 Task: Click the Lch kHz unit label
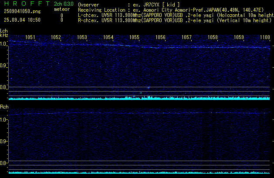pyautogui.click(x=4, y=35)
